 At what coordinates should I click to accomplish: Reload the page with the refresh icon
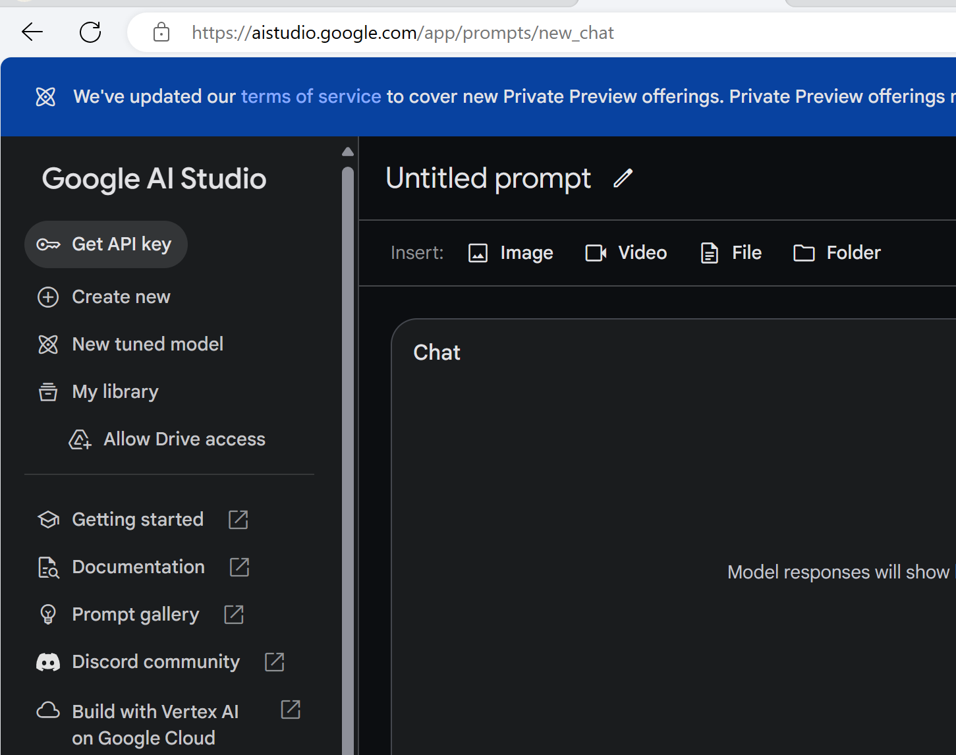click(x=90, y=32)
